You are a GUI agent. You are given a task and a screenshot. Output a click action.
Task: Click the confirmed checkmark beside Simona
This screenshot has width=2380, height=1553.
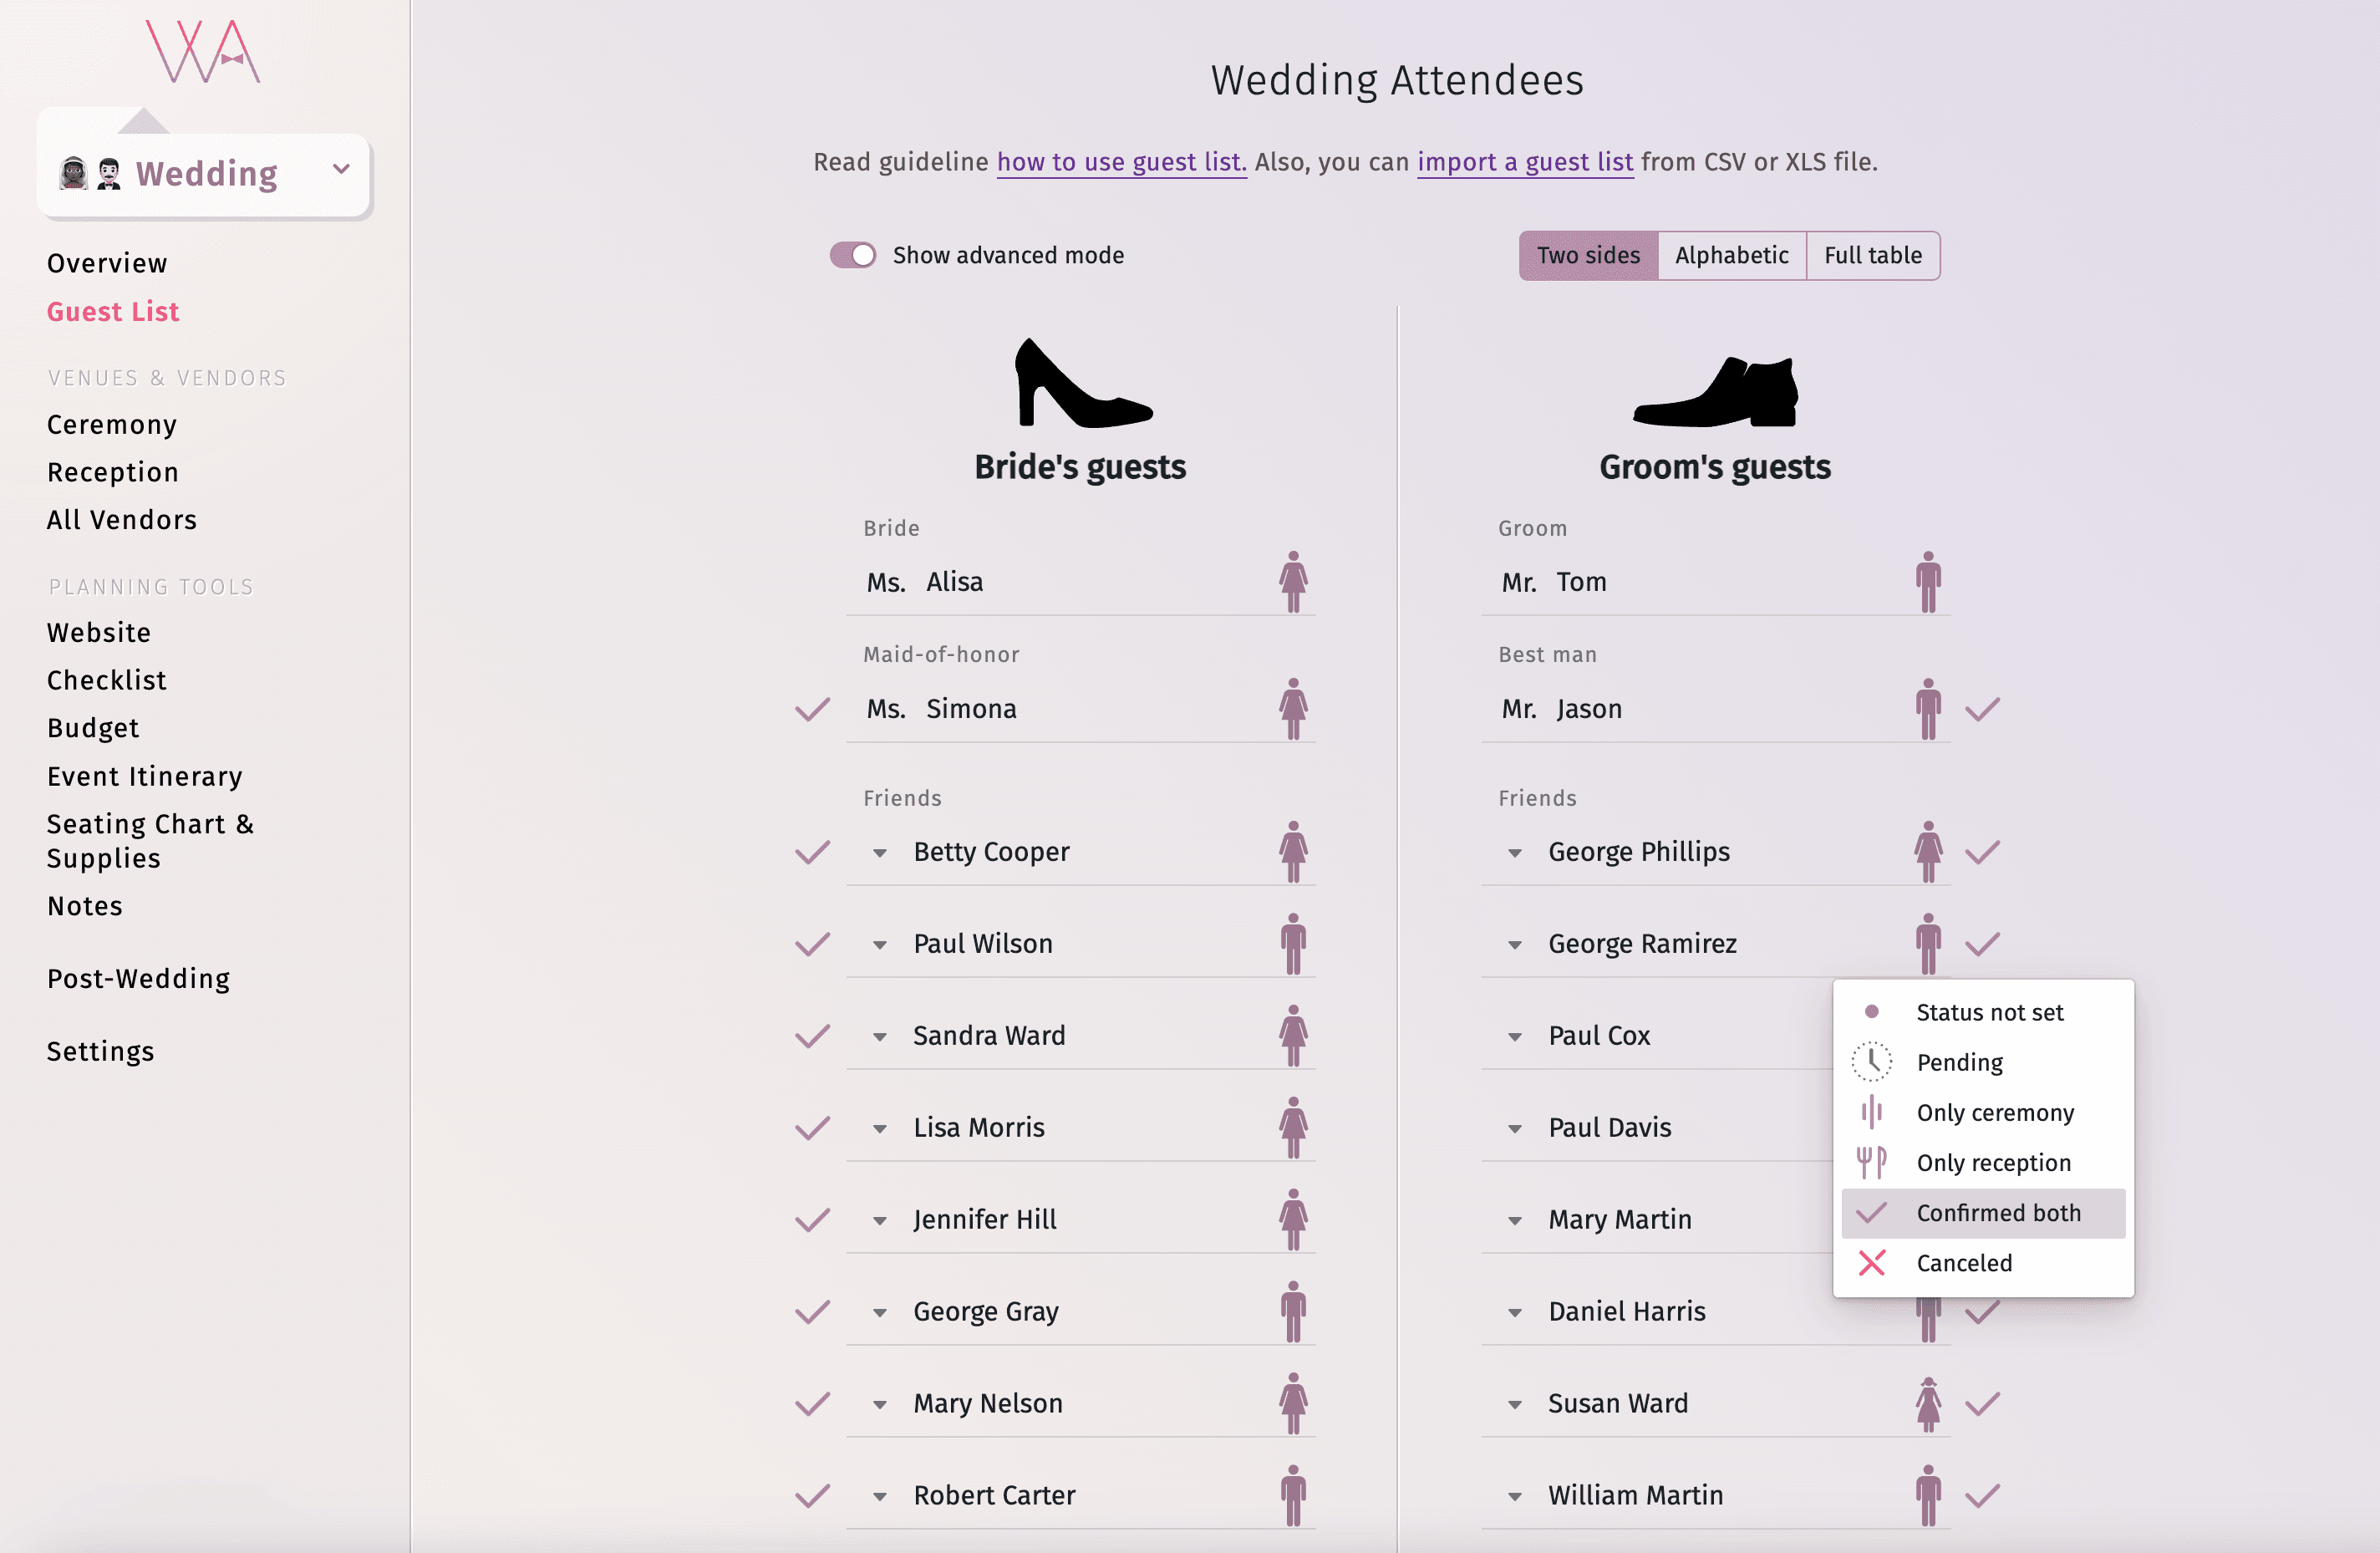812,709
